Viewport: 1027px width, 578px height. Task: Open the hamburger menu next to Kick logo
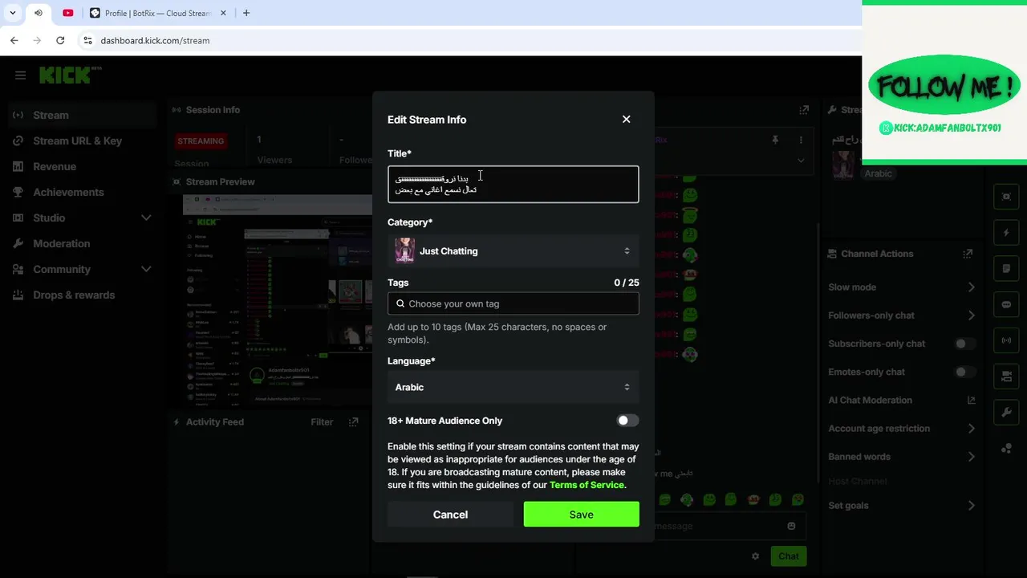(x=20, y=75)
